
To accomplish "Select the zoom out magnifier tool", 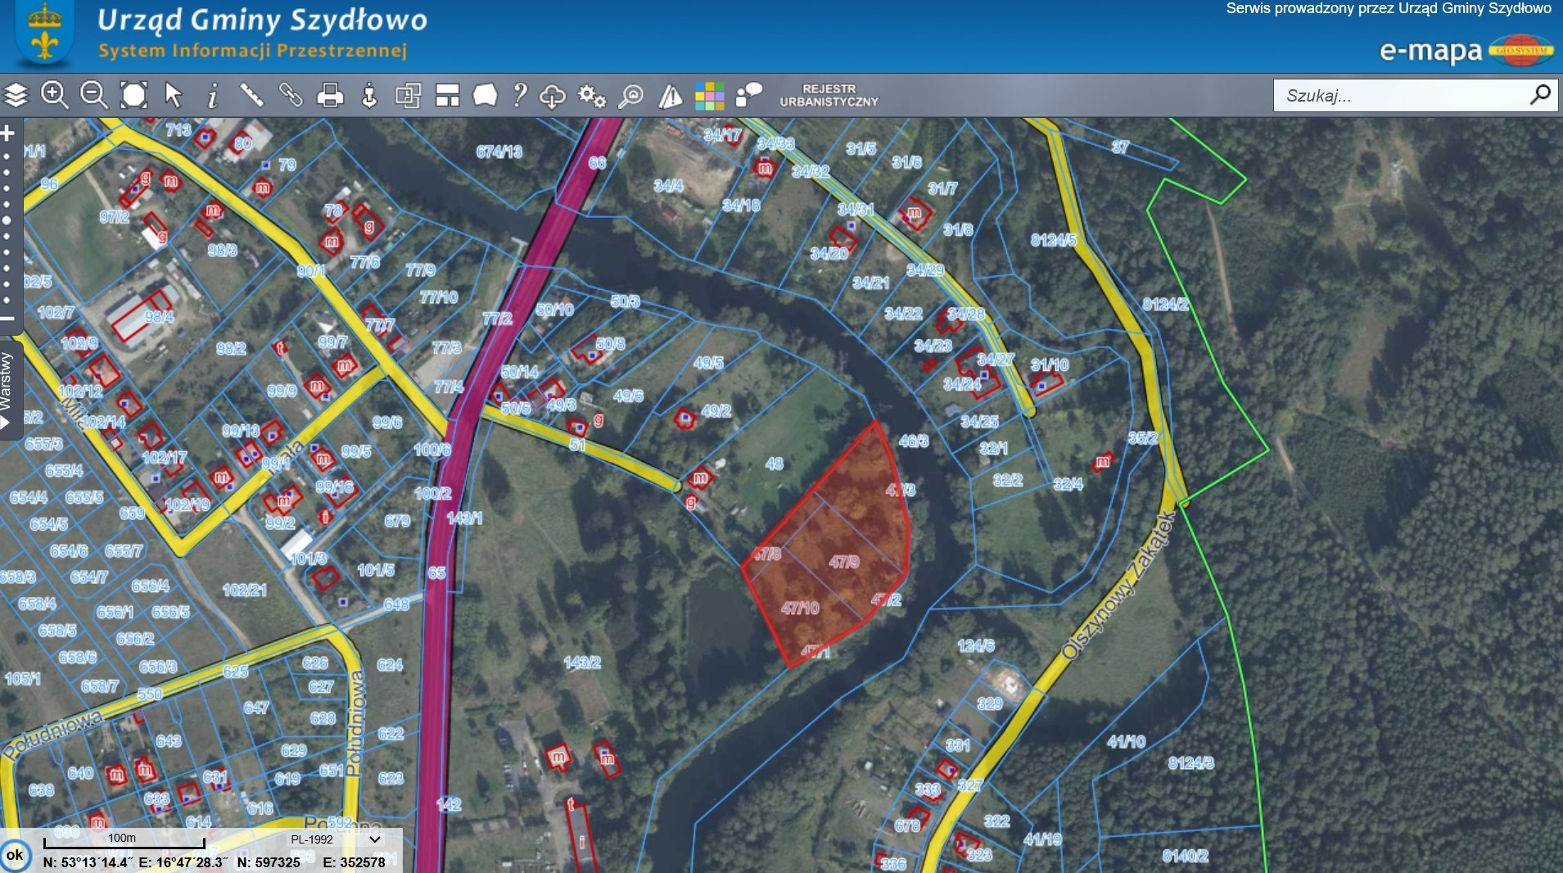I will point(94,96).
